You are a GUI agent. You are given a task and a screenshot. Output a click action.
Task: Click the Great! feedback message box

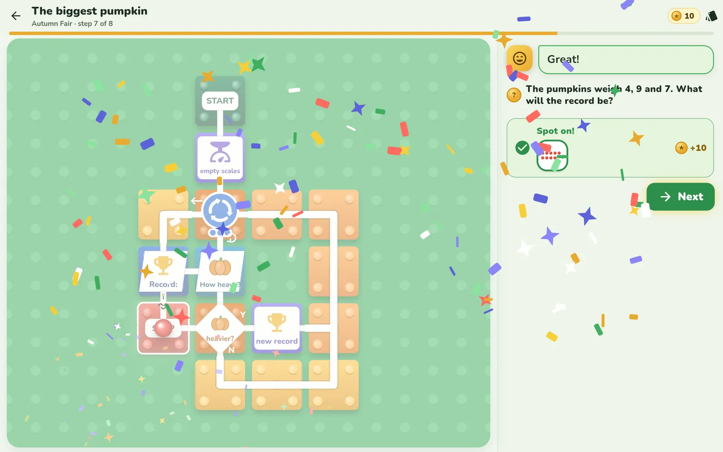point(626,59)
